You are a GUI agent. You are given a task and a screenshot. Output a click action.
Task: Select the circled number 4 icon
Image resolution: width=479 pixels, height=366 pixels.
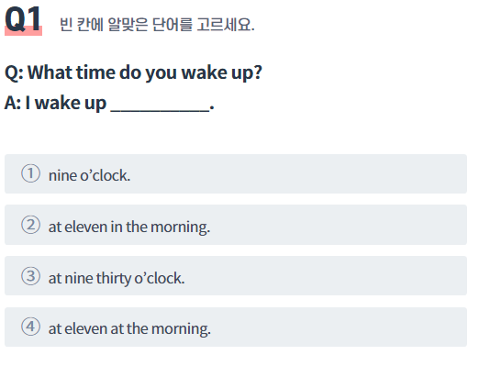point(30,327)
